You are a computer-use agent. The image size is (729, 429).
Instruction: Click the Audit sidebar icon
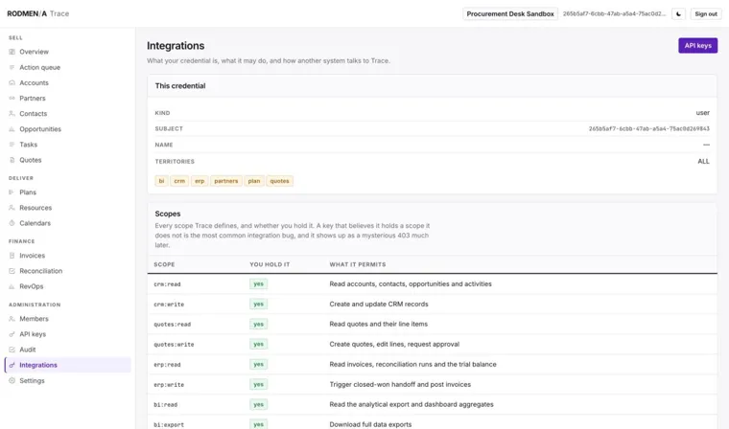pyautogui.click(x=12, y=350)
